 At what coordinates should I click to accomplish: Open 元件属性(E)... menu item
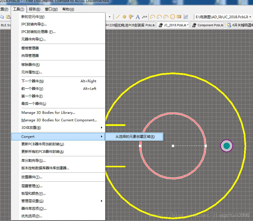(x=58, y=72)
